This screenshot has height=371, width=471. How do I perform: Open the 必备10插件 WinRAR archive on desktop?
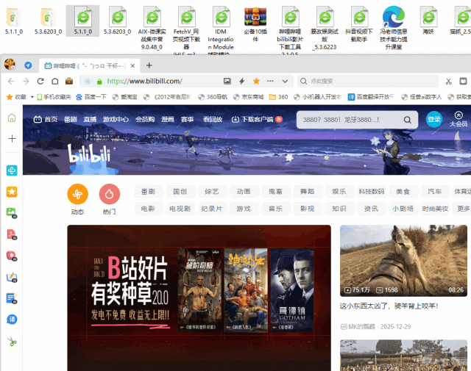(x=255, y=24)
